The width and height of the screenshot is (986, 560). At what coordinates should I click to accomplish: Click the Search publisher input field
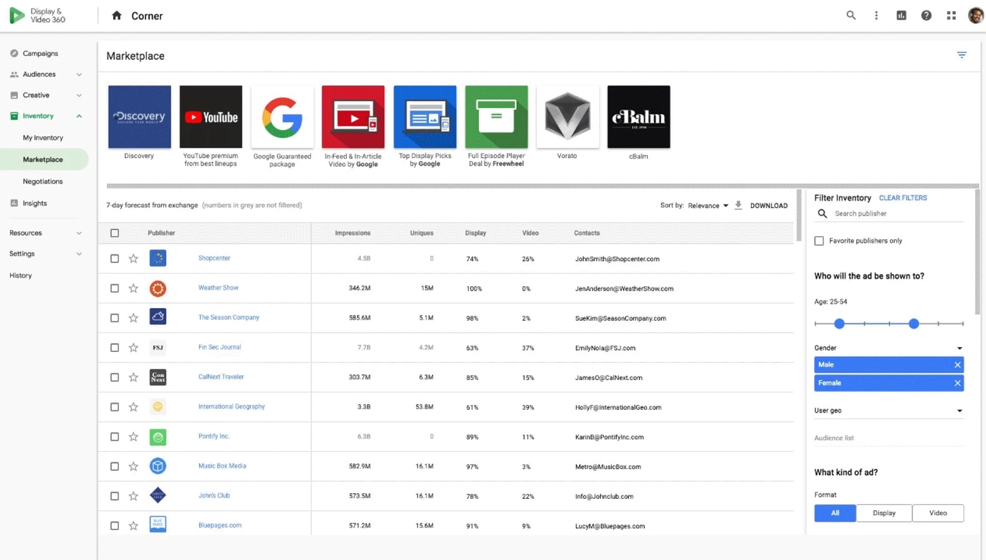click(x=898, y=214)
